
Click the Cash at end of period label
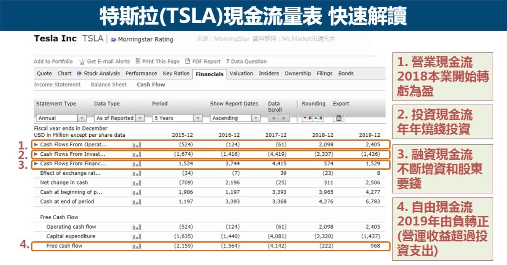pyautogui.click(x=67, y=202)
